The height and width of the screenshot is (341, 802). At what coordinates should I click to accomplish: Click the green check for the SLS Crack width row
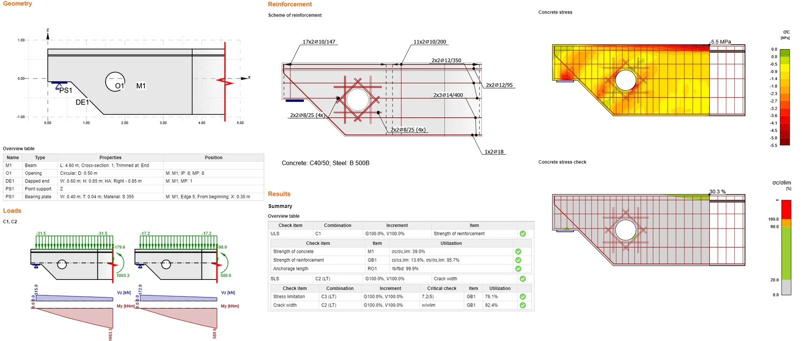pyautogui.click(x=523, y=279)
